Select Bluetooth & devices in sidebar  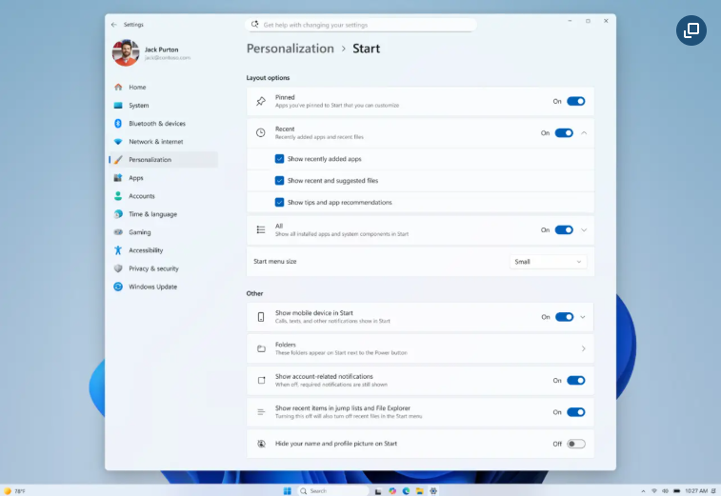tap(163, 123)
